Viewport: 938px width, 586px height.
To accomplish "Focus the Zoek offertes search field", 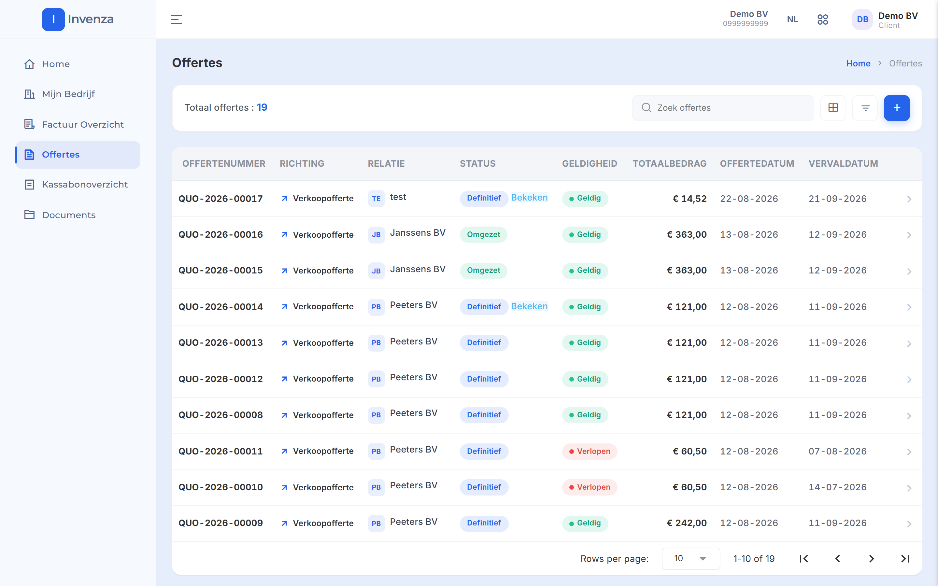I will pos(722,108).
